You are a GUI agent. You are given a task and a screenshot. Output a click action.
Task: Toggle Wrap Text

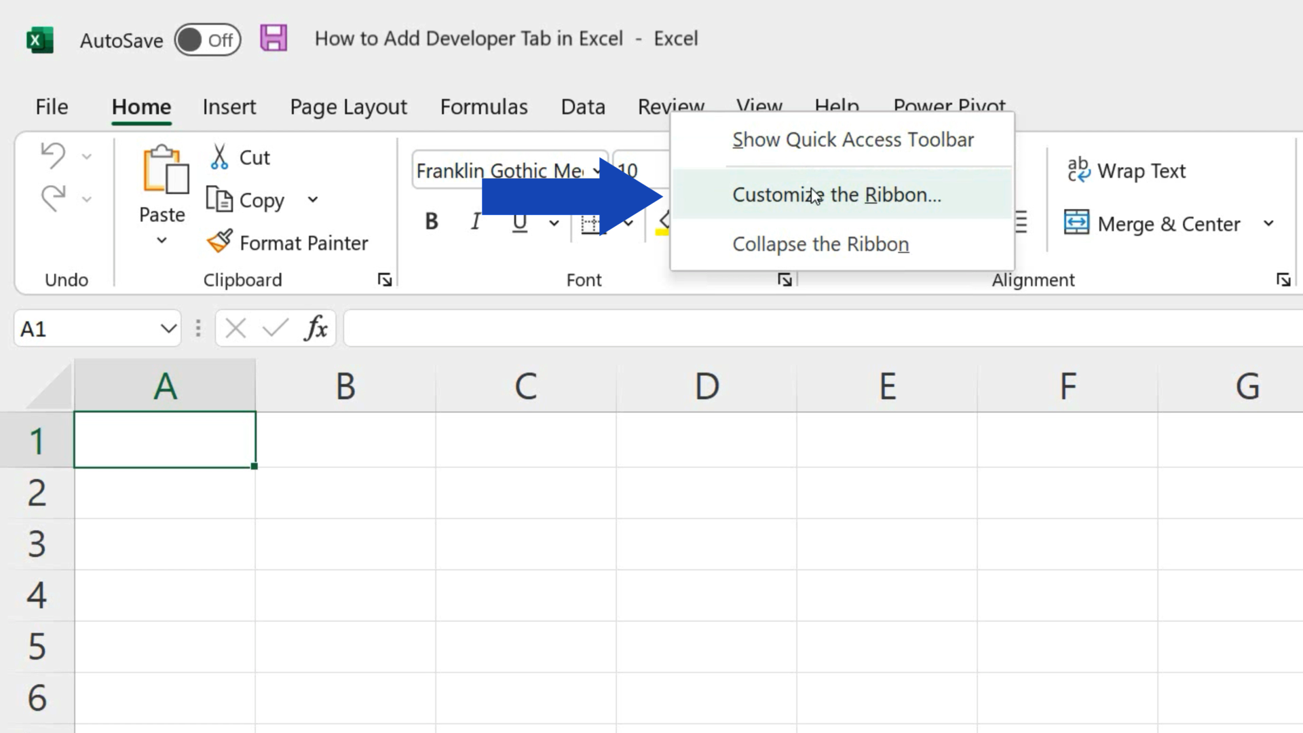1127,170
